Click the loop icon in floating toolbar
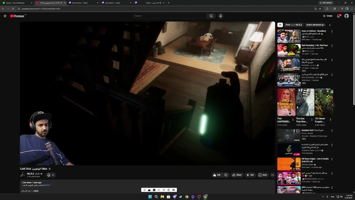The height and width of the screenshot is (200, 355). (x=169, y=190)
